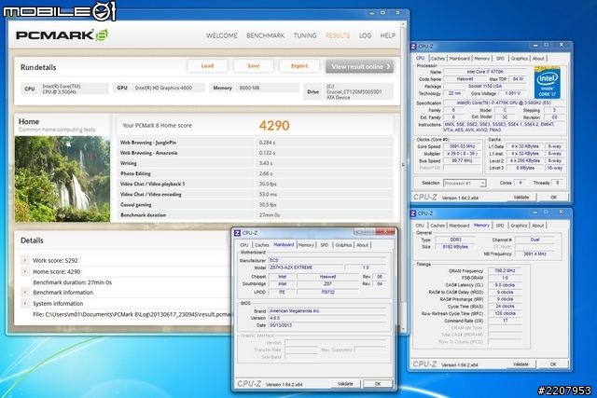Open CPU tab in Memory CPU-Z window
The height and width of the screenshot is (398, 597).
coord(420,226)
